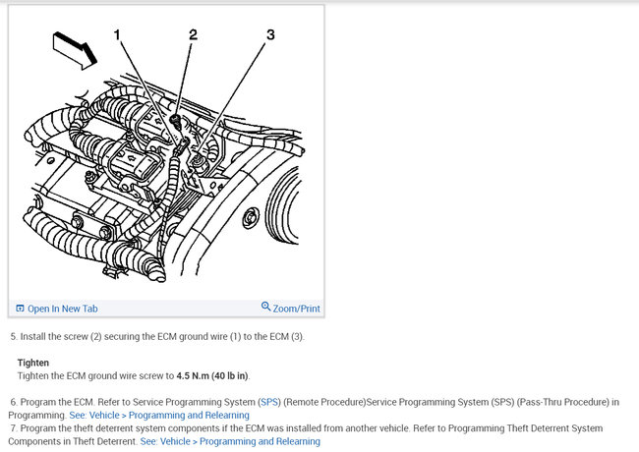This screenshot has height=452, width=639.
Task: Open Zoom/Print for the diagram
Action: click(296, 309)
